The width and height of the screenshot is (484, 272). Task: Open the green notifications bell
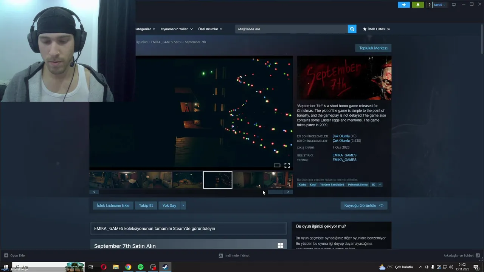[x=418, y=5]
